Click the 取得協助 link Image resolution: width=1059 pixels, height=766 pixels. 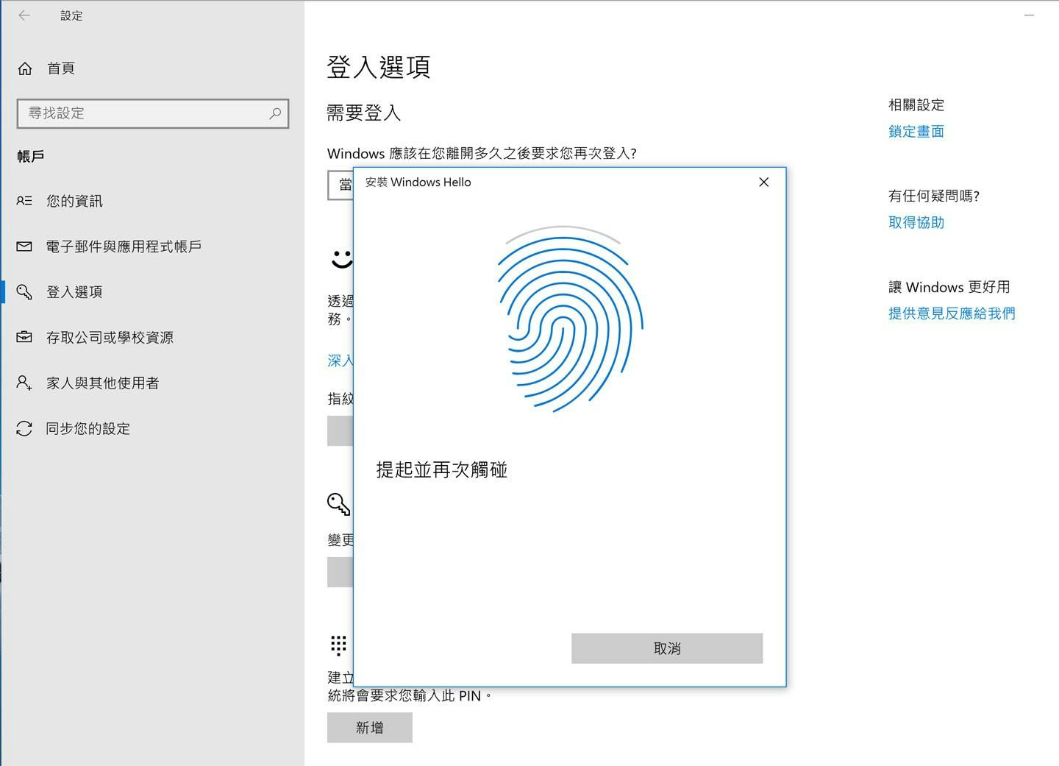click(x=916, y=222)
